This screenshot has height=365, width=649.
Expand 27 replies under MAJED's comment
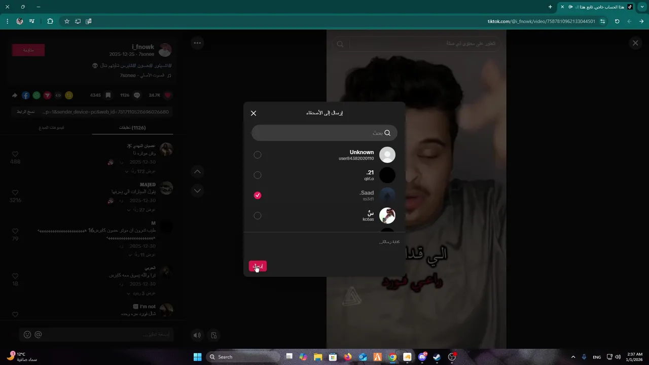pos(141,210)
